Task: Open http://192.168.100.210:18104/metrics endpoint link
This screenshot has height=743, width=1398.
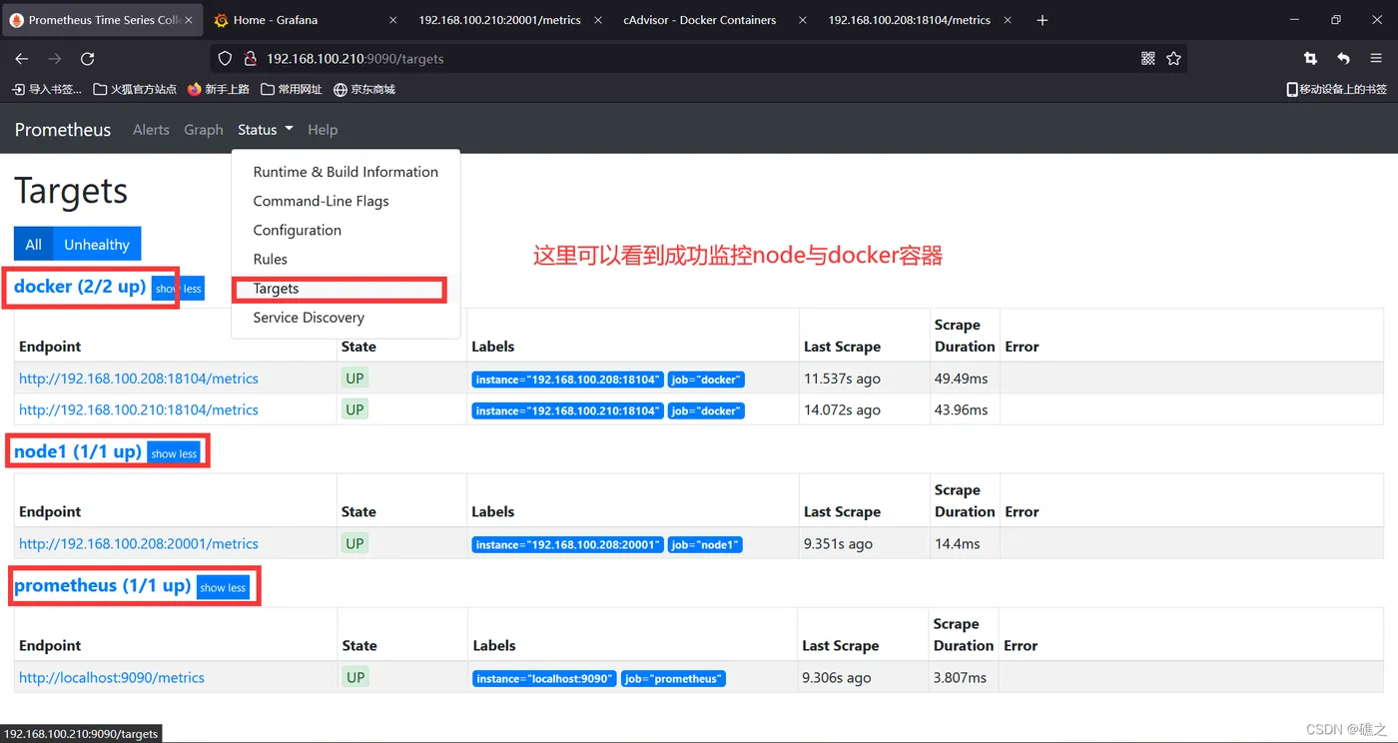Action: pyautogui.click(x=139, y=409)
